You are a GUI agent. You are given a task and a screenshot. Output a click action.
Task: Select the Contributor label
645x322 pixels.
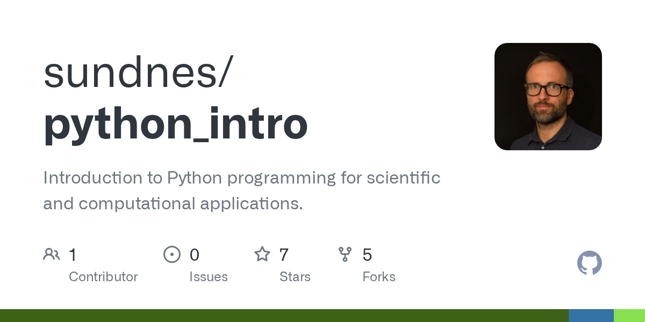coord(103,277)
